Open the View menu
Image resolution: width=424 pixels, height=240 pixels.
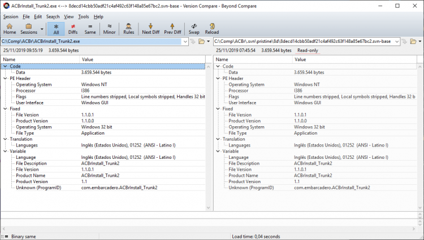point(68,17)
